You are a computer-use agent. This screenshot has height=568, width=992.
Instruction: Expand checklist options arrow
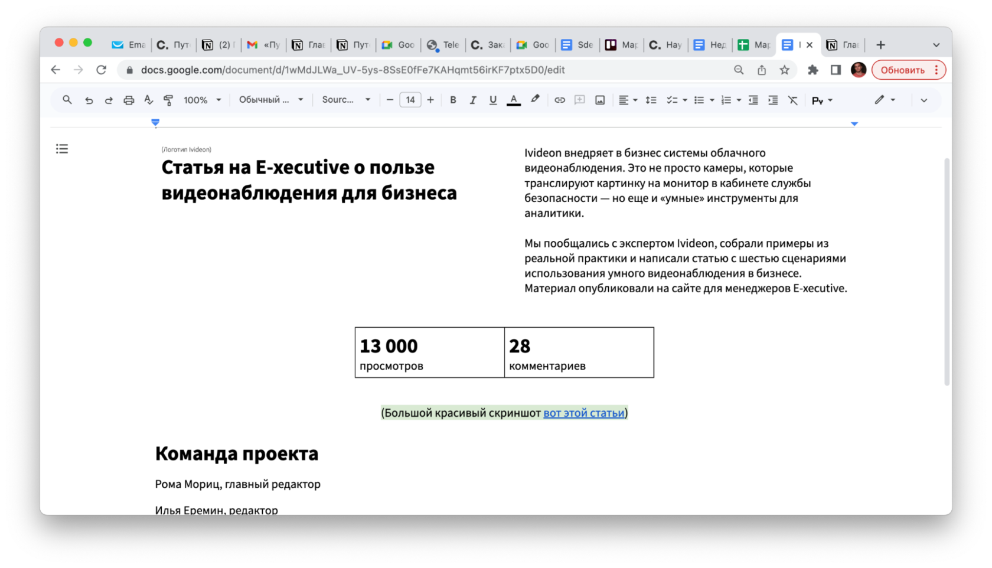click(x=685, y=100)
